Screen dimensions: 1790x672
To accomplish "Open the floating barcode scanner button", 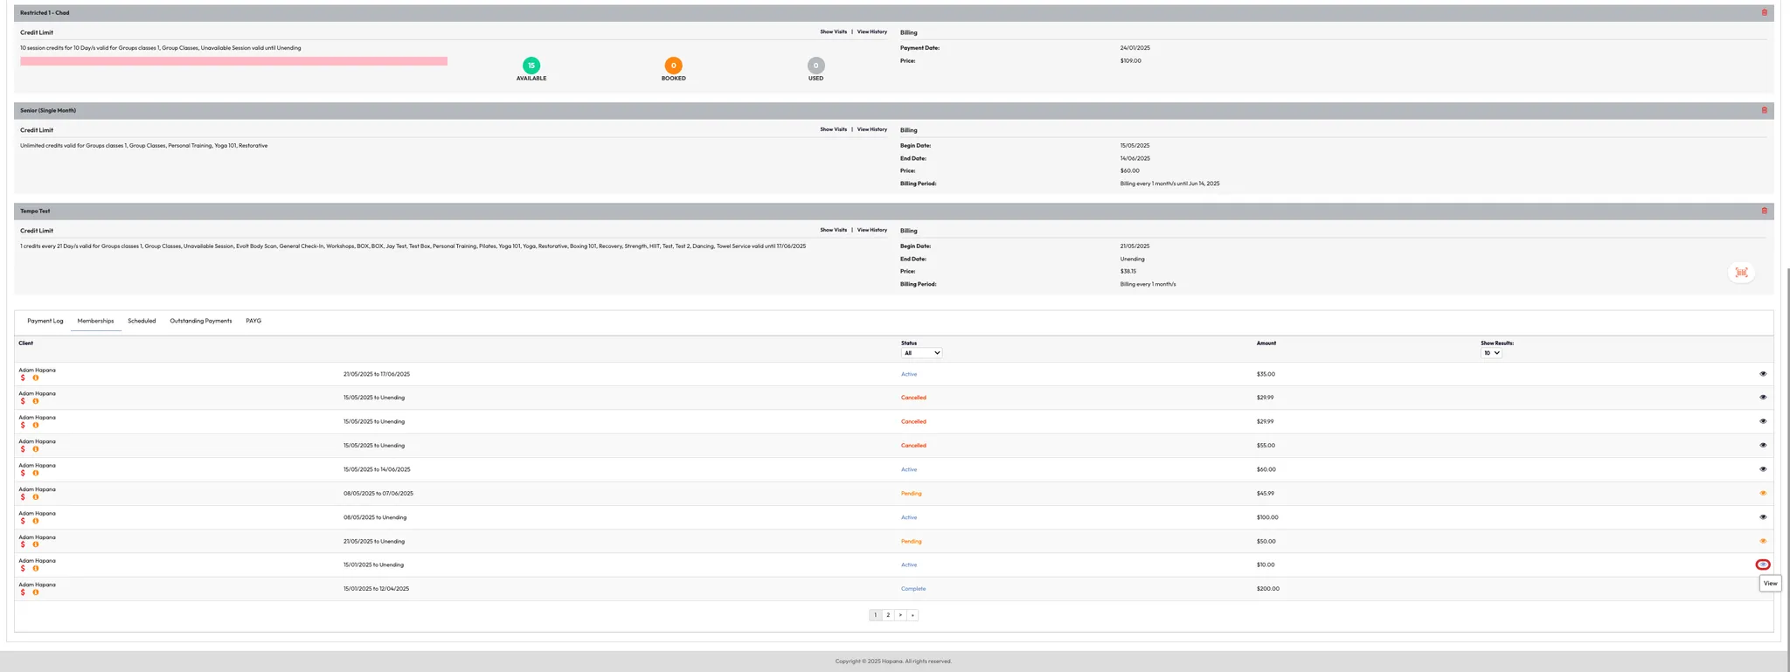I will 1741,273.
